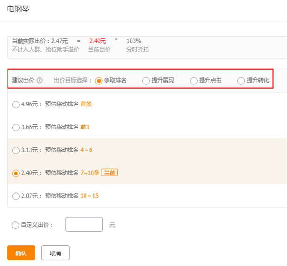Viewport: 287px width, 266px height.
Task: Pick the 2.07元 bid option
Action: (16, 196)
